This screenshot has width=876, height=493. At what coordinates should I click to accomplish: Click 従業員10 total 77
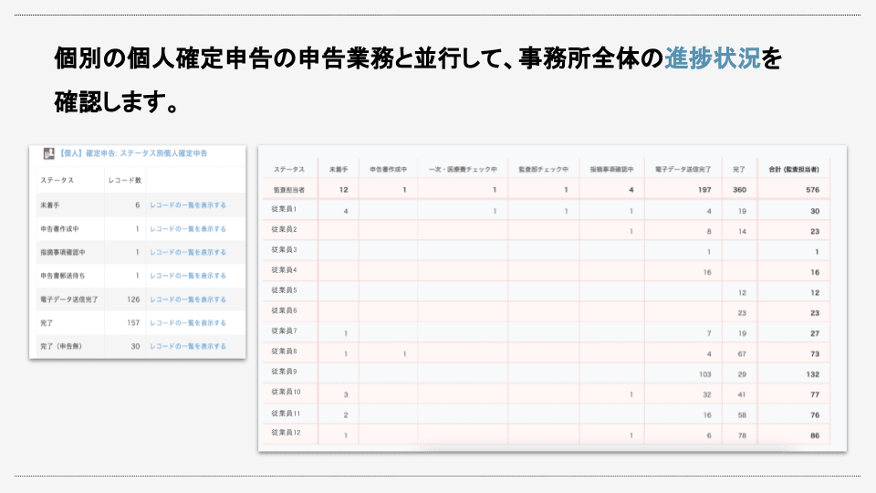[x=815, y=394]
